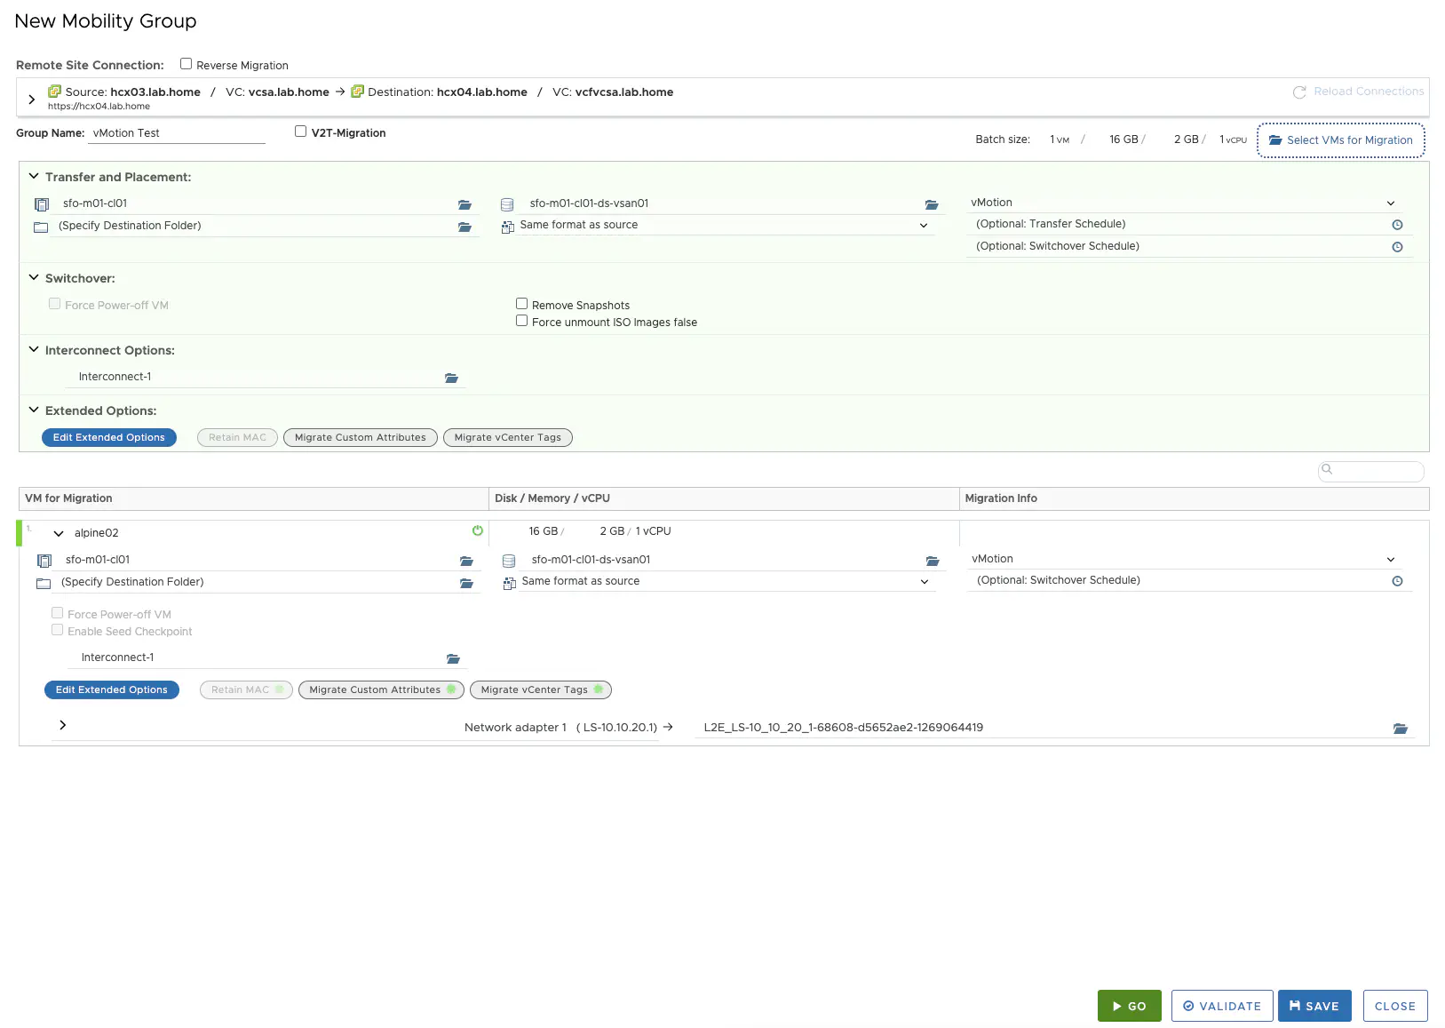Open group Same format as source dropdown

click(725, 226)
